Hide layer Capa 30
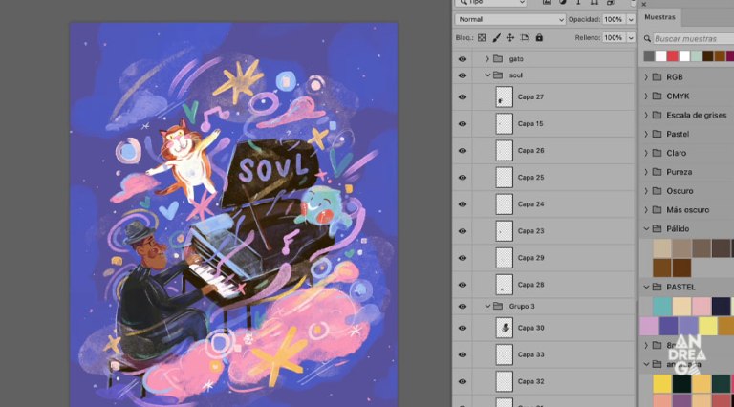 tap(463, 328)
